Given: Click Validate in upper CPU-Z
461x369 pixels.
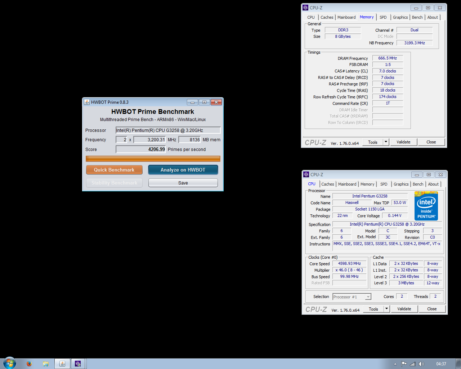Looking at the screenshot, I should coord(403,142).
